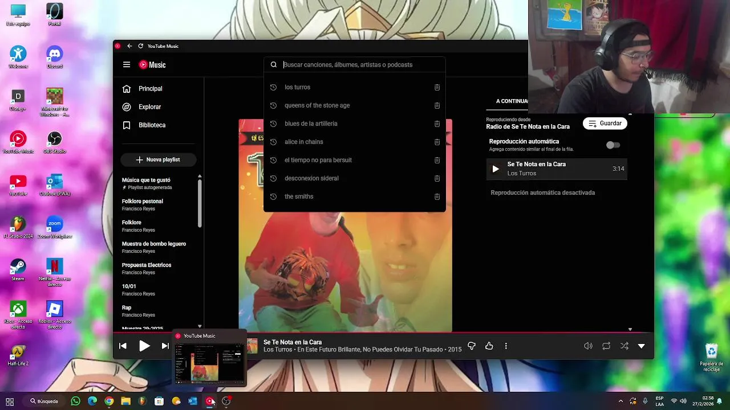Select the OBS Studio desktop icon
The image size is (730, 410).
click(55, 142)
